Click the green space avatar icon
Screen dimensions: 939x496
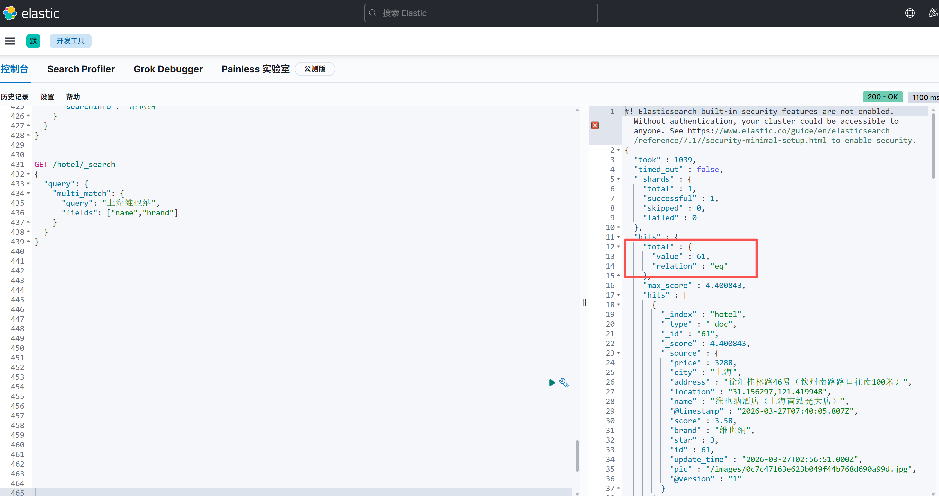33,41
